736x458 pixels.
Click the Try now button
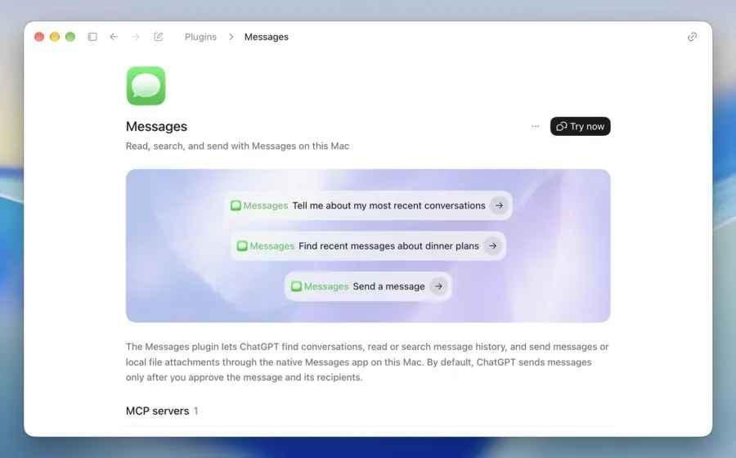580,126
